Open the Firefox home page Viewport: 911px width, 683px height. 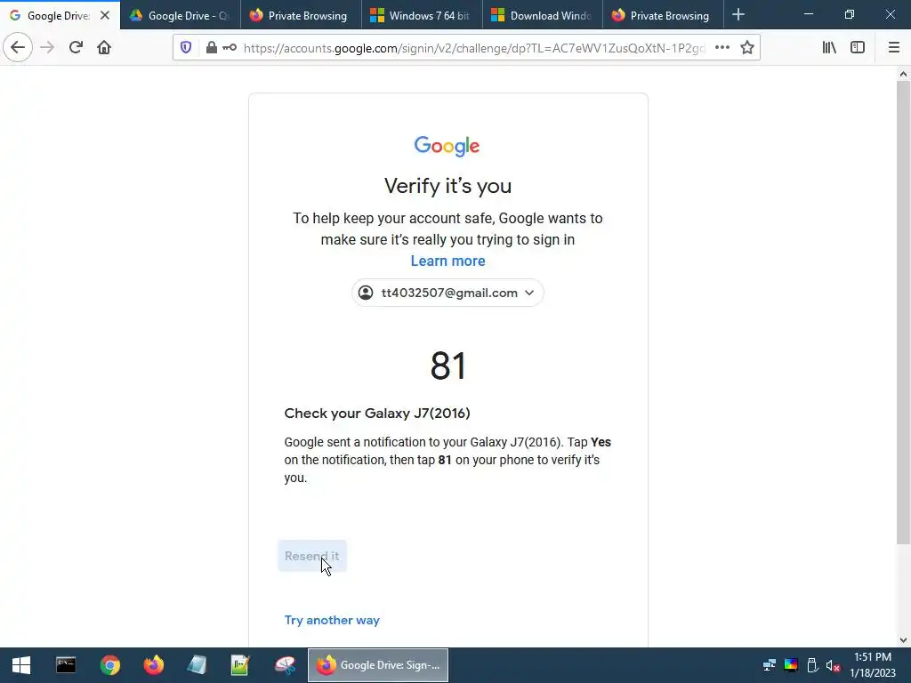pyautogui.click(x=104, y=48)
